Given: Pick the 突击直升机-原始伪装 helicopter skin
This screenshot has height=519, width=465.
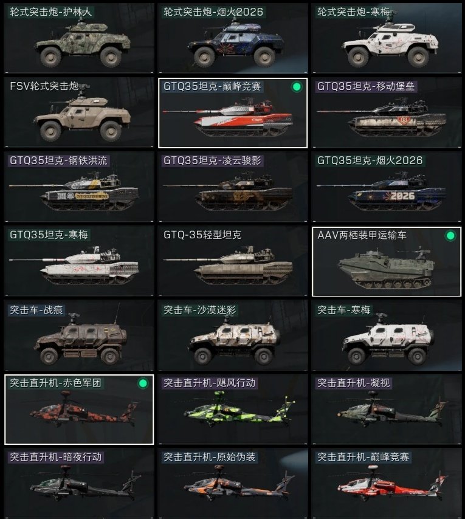Looking at the screenshot, I should [x=233, y=484].
